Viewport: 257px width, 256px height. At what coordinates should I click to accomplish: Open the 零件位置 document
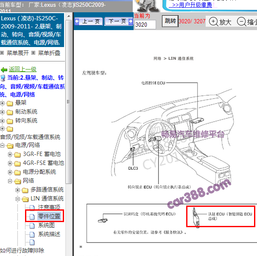49,216
